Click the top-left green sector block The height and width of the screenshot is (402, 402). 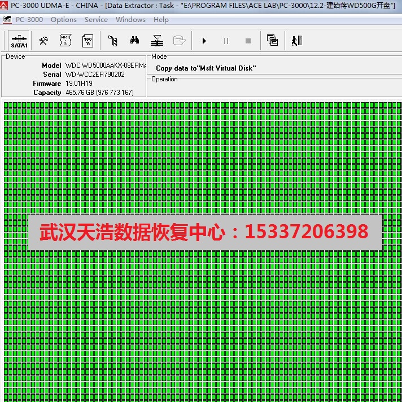(x=6, y=105)
